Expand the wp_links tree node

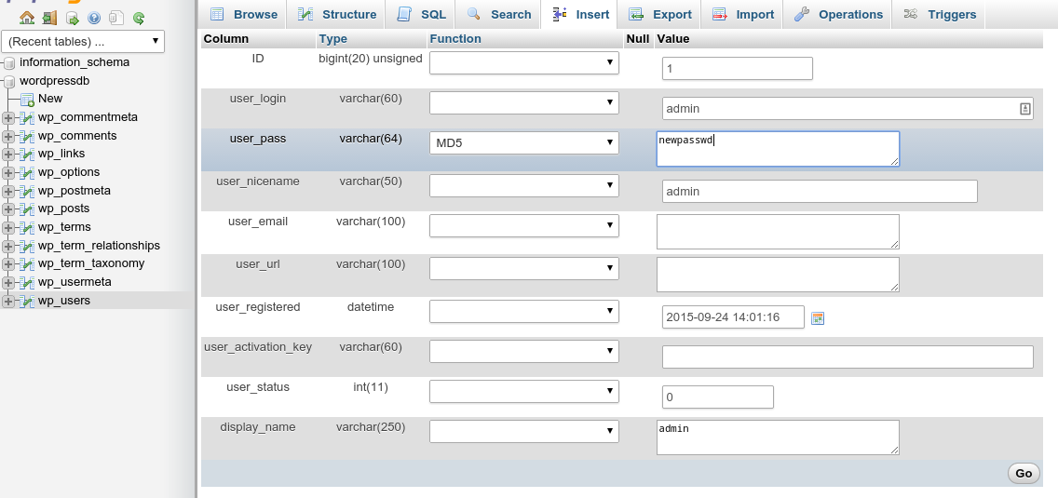8,155
